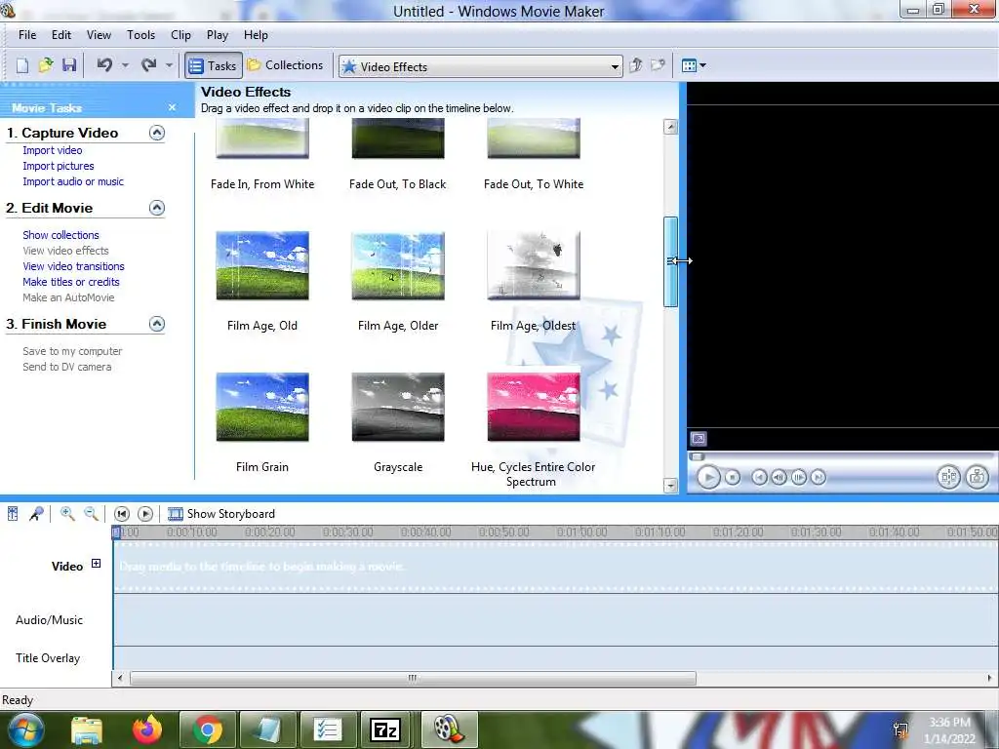Screen dimensions: 999x749
Task: Toggle the Tasks pane button
Action: [x=214, y=65]
